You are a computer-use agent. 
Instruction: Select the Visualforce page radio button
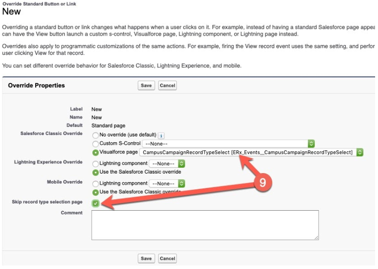95,152
